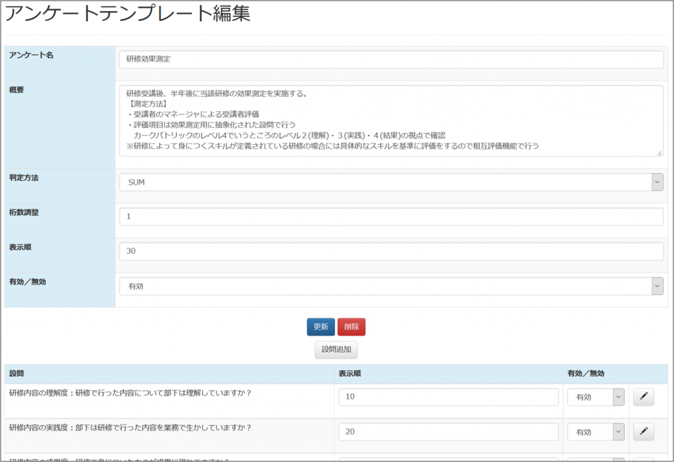
Task: Click the 概要 text area
Action: pos(391,120)
